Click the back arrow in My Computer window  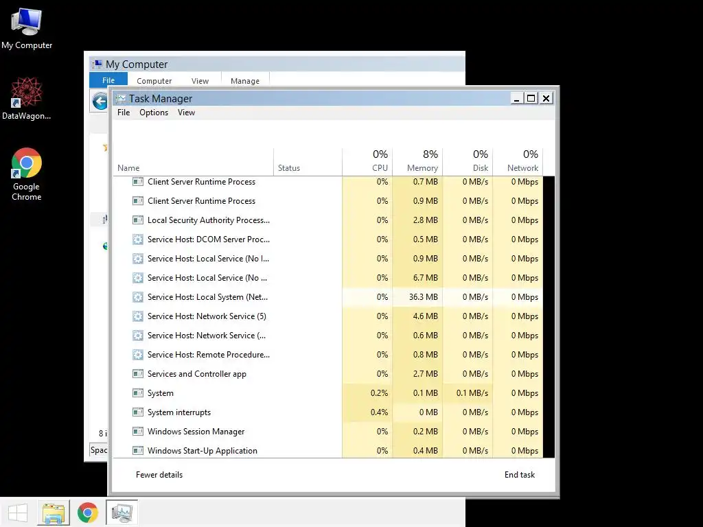100,101
